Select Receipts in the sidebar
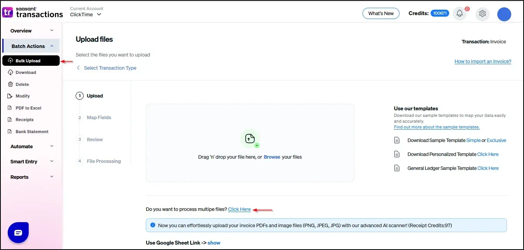The width and height of the screenshot is (524, 250). tap(24, 120)
